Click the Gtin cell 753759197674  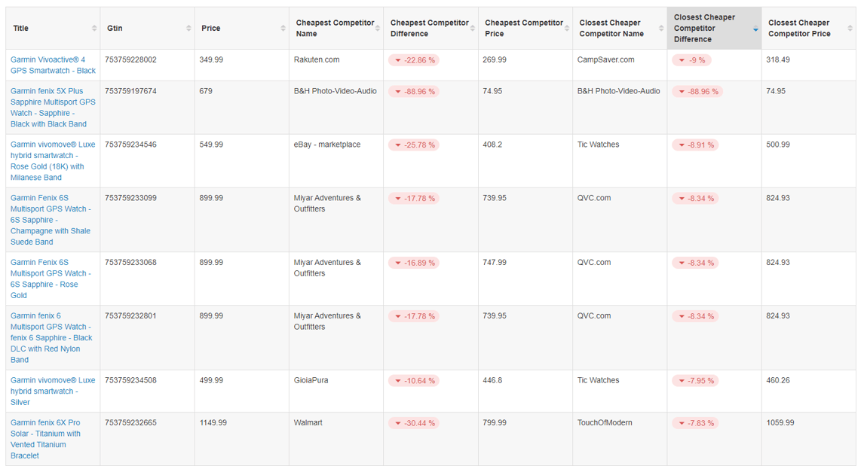pos(131,91)
